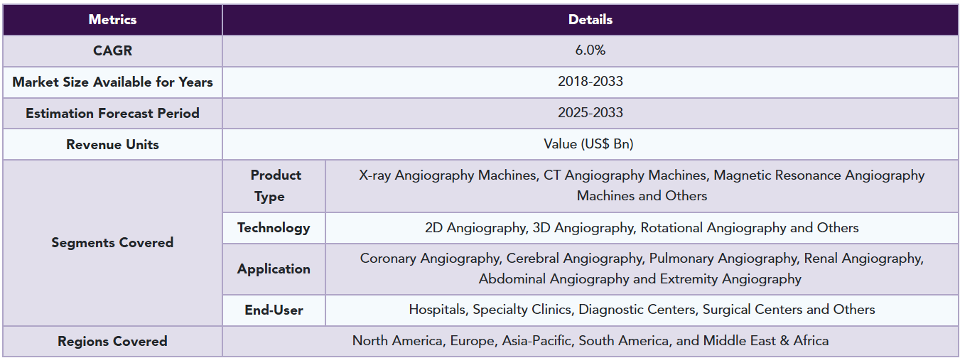
Task: Select the Segments Covered cell
Action: 112,243
